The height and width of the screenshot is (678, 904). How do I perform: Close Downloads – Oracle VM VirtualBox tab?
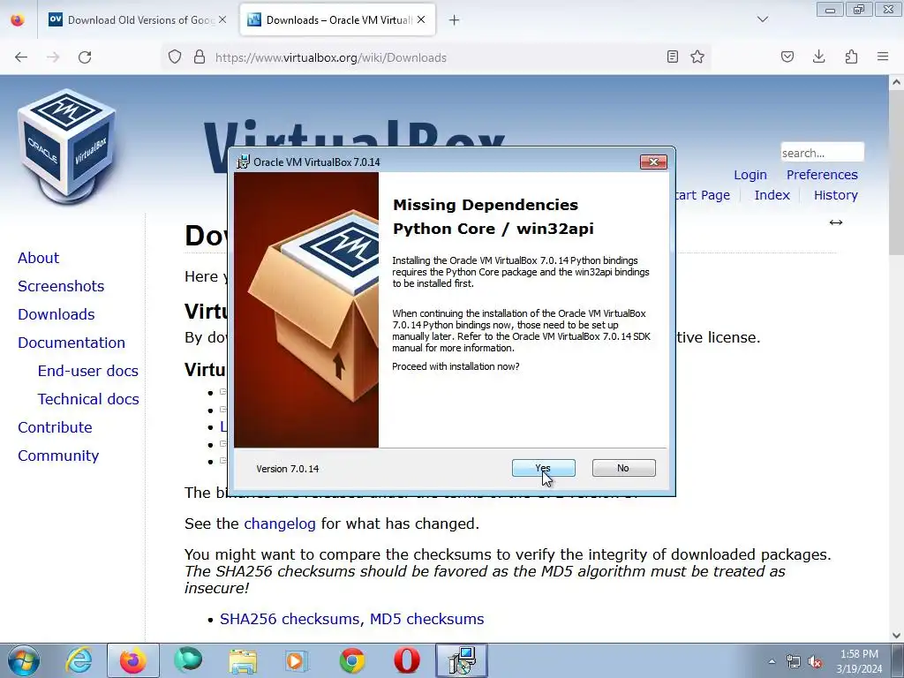click(x=421, y=19)
